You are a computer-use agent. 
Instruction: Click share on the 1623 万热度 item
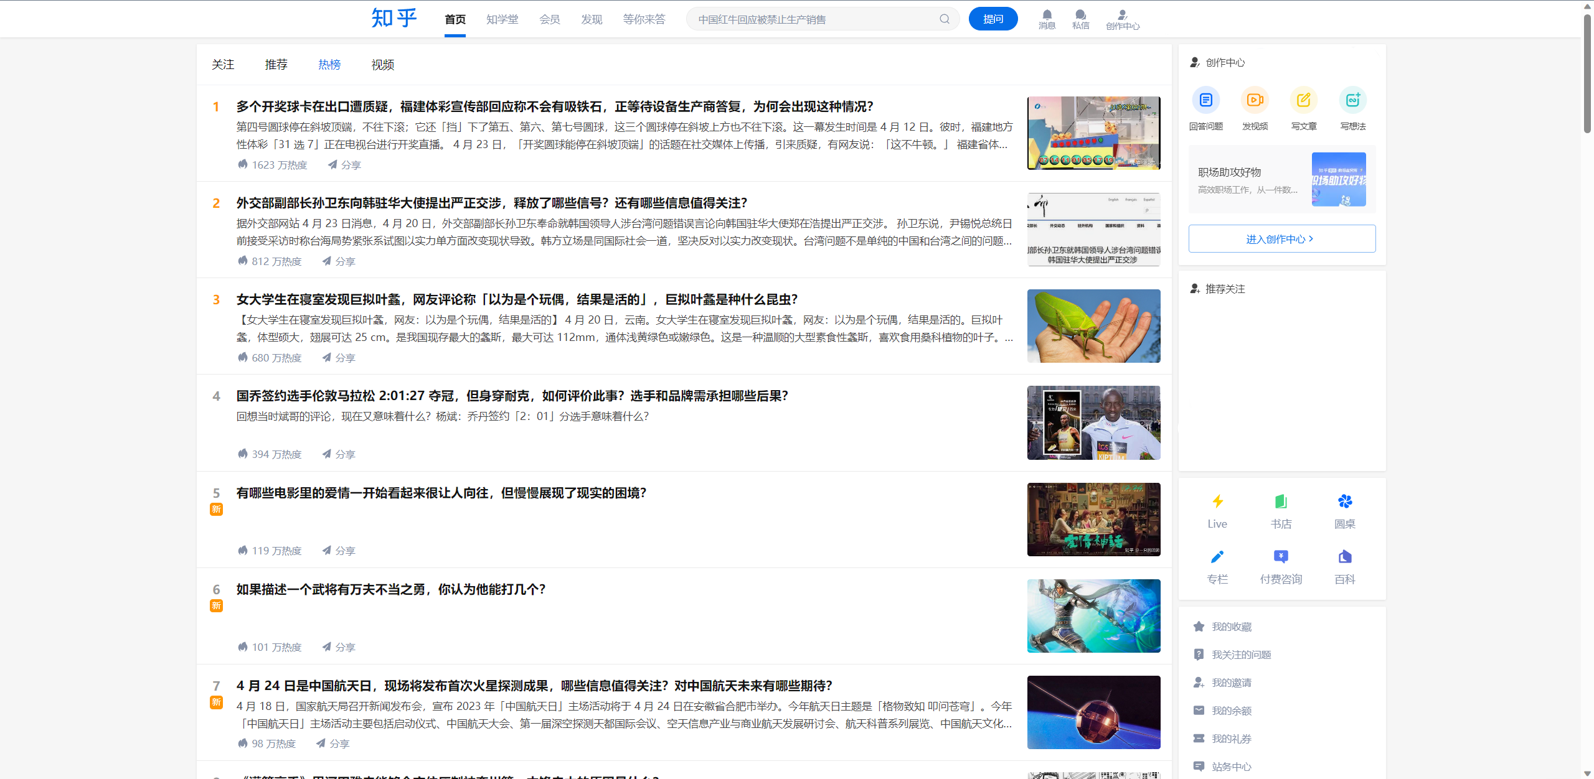[x=344, y=165]
